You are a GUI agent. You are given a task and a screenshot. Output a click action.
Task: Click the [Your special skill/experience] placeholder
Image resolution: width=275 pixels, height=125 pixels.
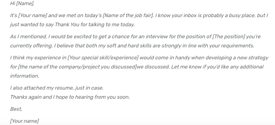(103, 57)
